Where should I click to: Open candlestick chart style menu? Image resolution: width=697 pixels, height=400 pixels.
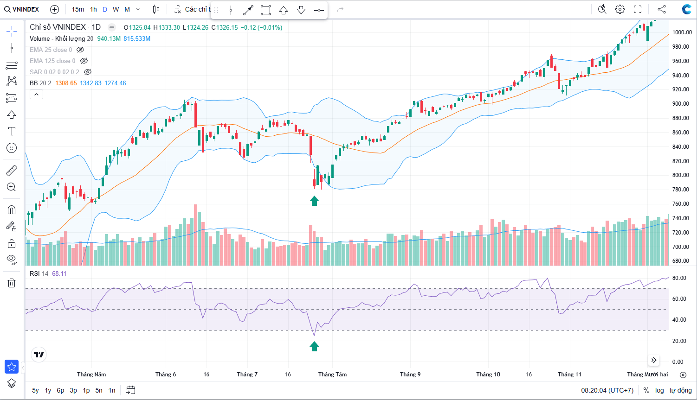coord(156,9)
